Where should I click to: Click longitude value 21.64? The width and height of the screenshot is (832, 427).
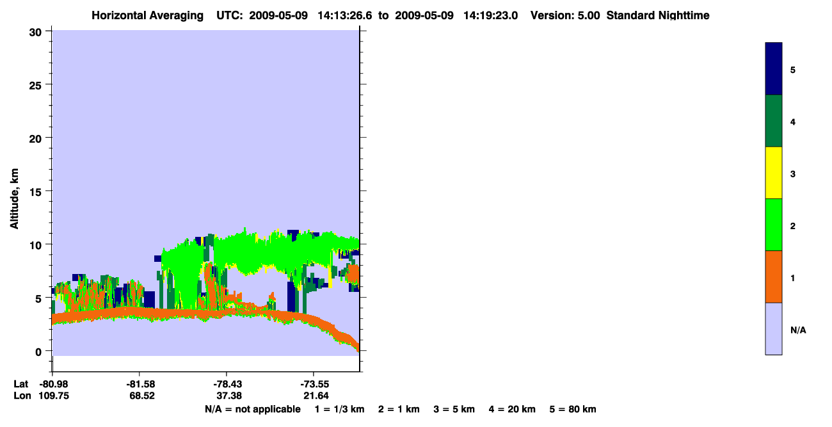click(x=316, y=396)
